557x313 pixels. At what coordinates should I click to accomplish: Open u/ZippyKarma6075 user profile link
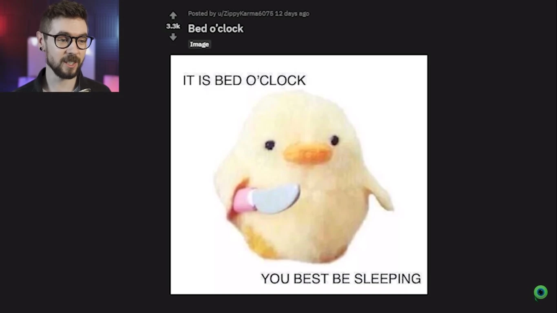(245, 13)
